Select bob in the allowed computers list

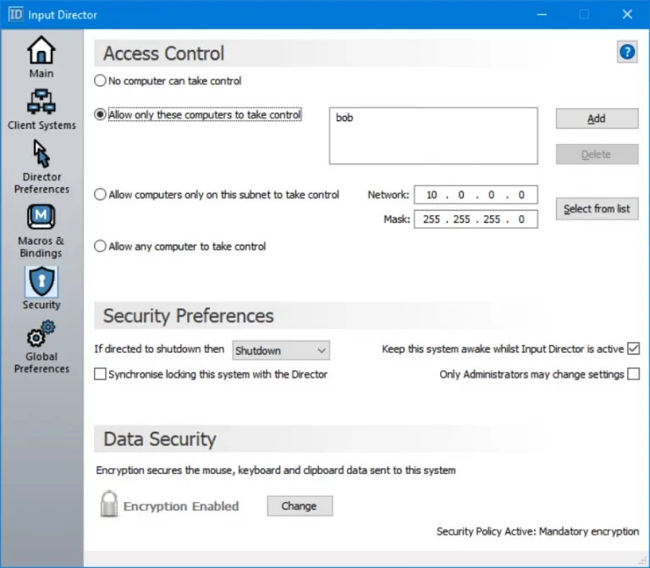pos(344,118)
